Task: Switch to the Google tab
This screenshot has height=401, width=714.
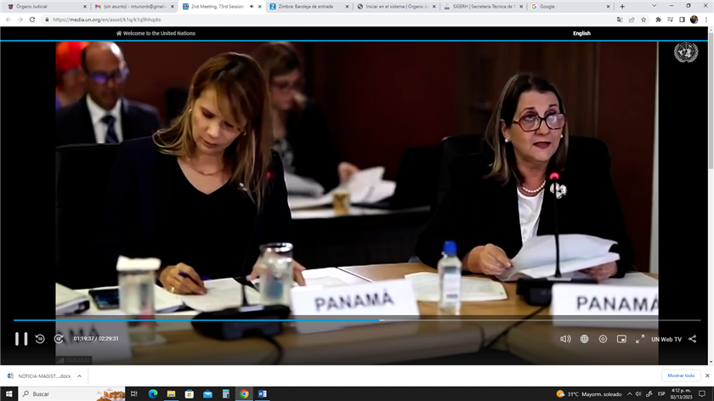Action: point(569,7)
